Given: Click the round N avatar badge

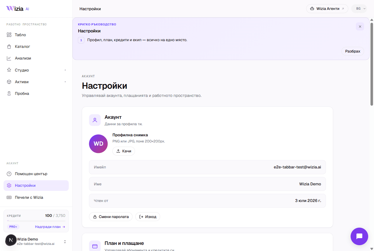Looking at the screenshot, I should pos(11,240).
